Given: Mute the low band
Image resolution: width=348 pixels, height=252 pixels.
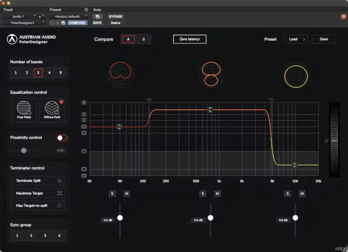Looking at the screenshot, I should coord(127,194).
